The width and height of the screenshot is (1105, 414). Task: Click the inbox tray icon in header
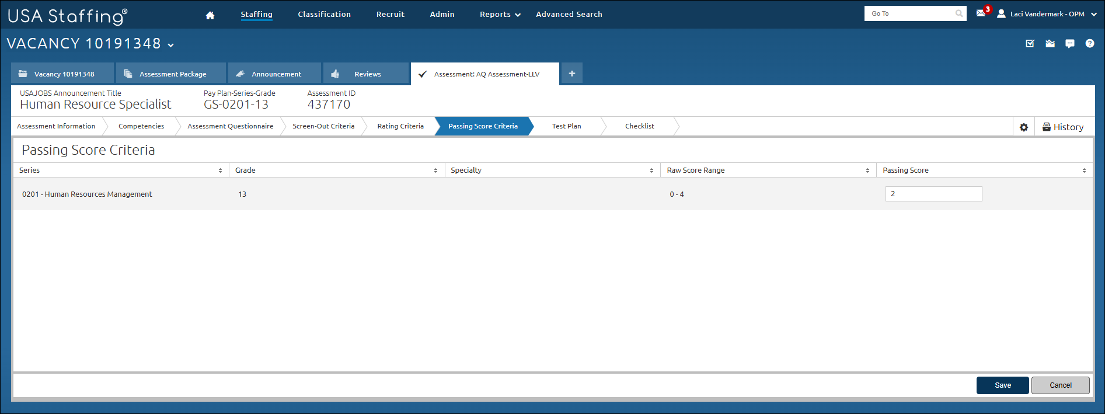point(1050,44)
